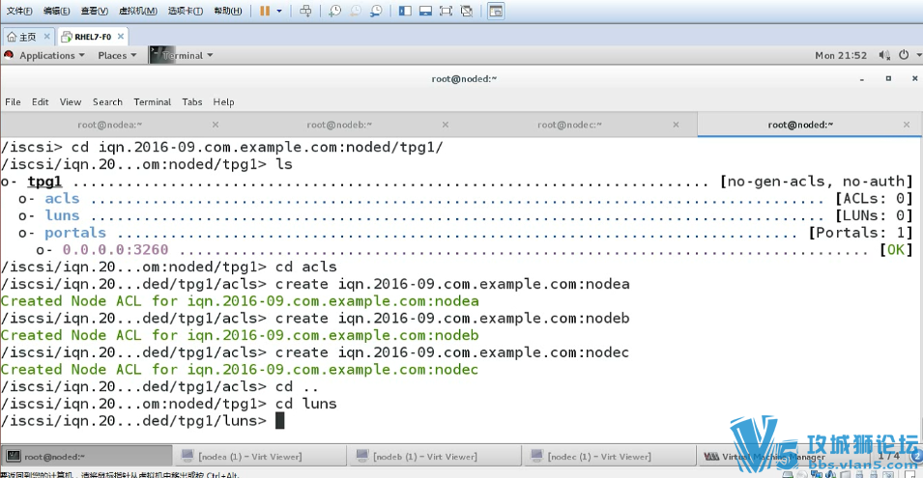This screenshot has width=923, height=478.
Task: Select root@noded taskbar window button
Action: coord(87,456)
